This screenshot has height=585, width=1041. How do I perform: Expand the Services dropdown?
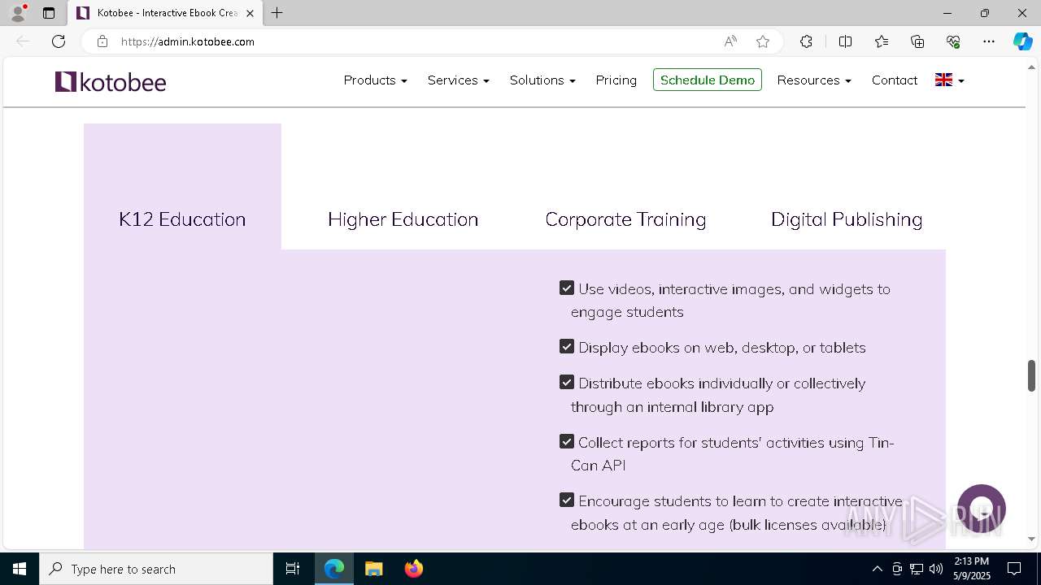coord(458,80)
